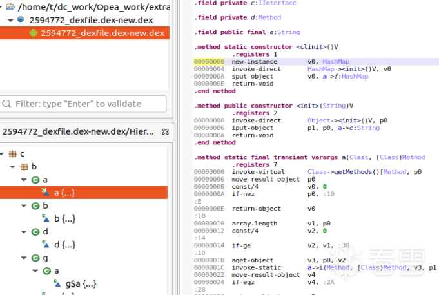The image size is (439, 295).
Task: Collapse package b in hierarchy
Action: 12,167
